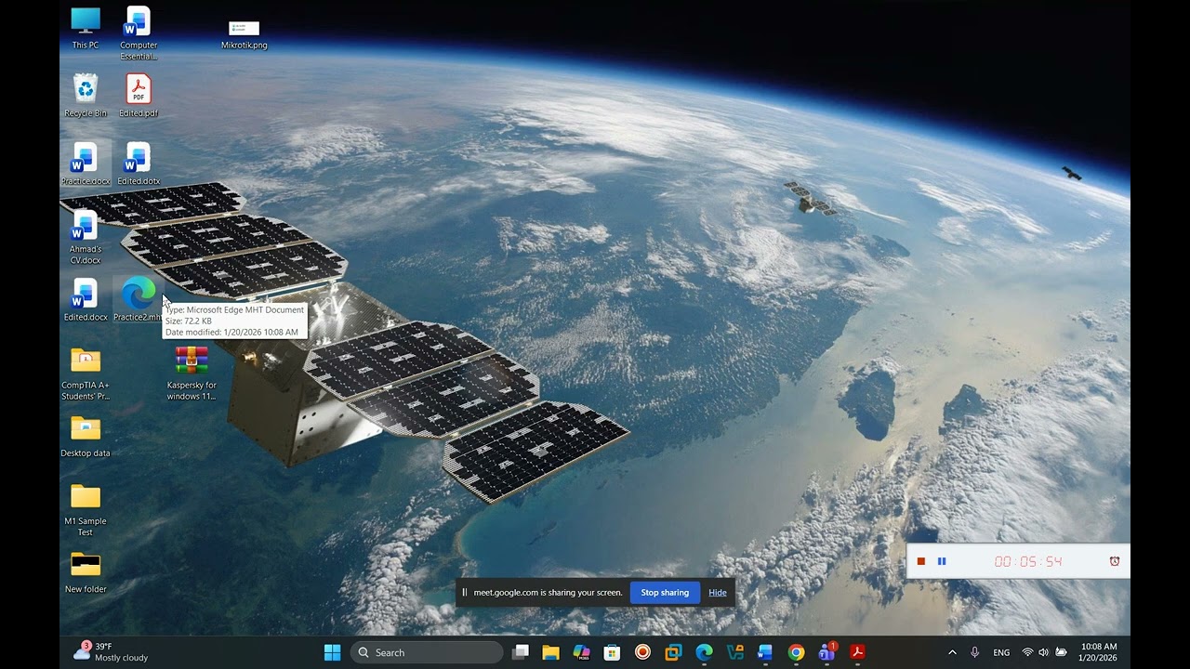Viewport: 1190px width, 669px height.
Task: Select the Kaspersky for Windows 11 archive
Action: pos(192,373)
